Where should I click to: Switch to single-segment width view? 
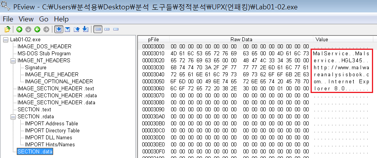click(116, 30)
